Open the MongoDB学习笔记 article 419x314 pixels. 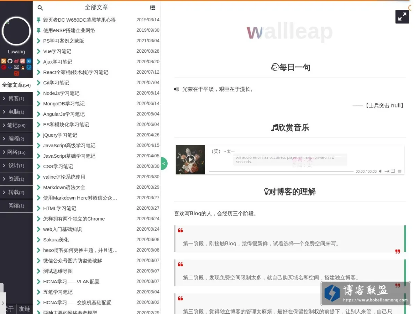64,104
